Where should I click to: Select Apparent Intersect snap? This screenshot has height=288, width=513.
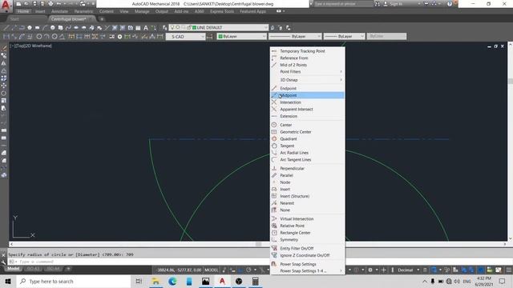[307, 109]
